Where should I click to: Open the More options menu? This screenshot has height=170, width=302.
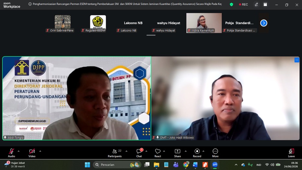tap(215, 153)
